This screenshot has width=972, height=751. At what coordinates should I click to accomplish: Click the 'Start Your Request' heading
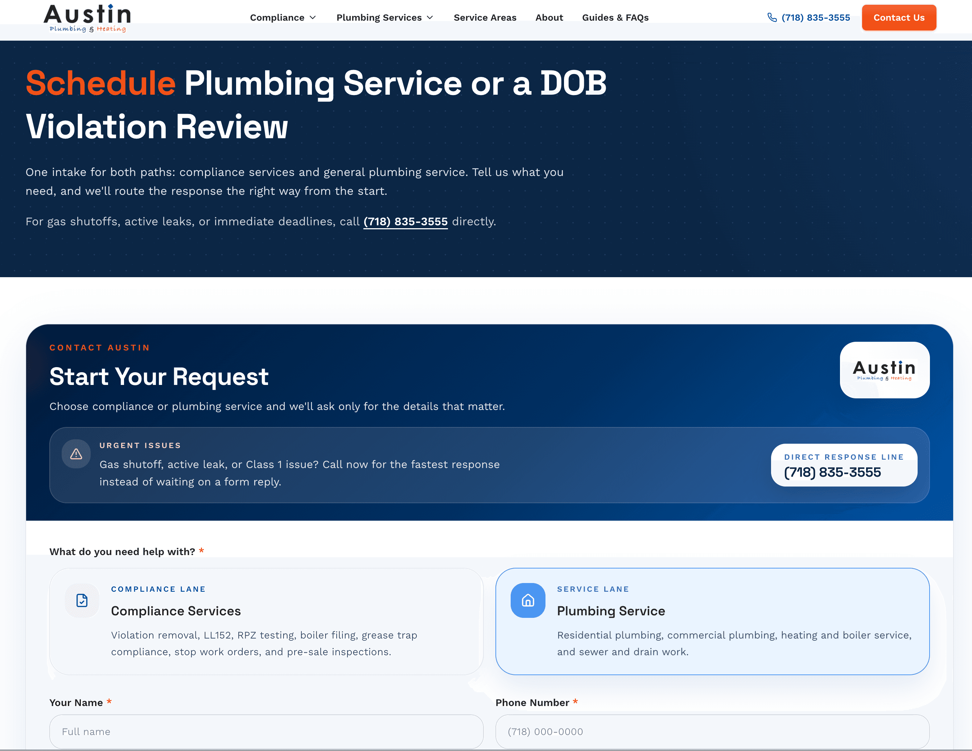159,377
